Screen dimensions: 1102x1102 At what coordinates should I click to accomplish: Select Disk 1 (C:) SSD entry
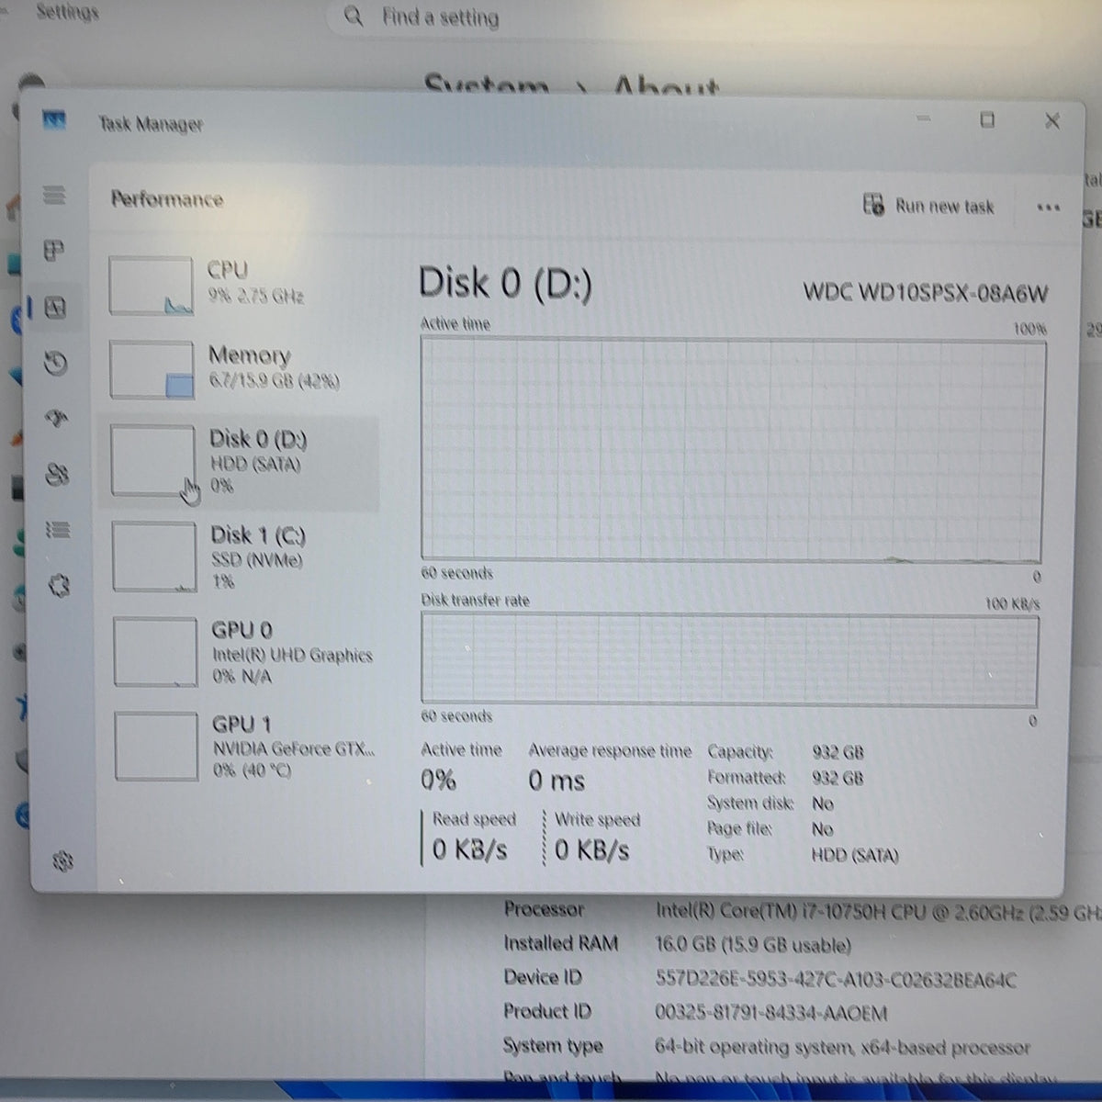(x=241, y=557)
